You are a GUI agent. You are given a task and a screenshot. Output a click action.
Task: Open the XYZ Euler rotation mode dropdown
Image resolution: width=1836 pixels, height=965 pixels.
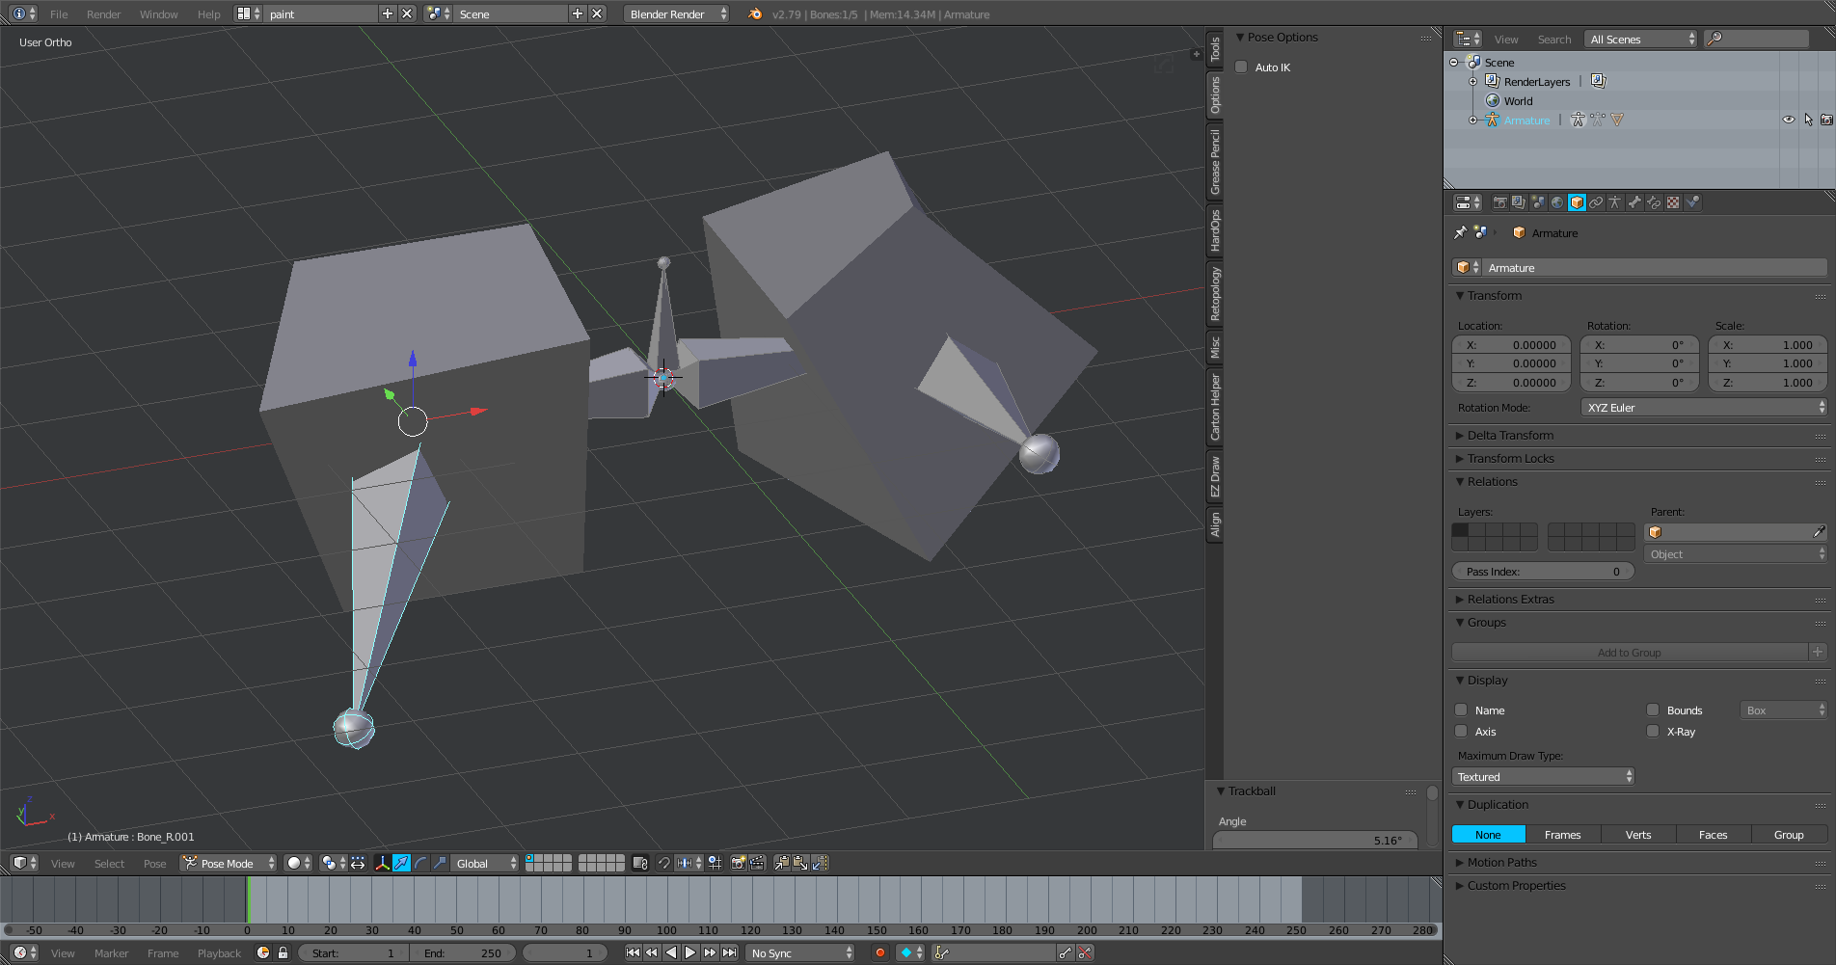coord(1704,408)
